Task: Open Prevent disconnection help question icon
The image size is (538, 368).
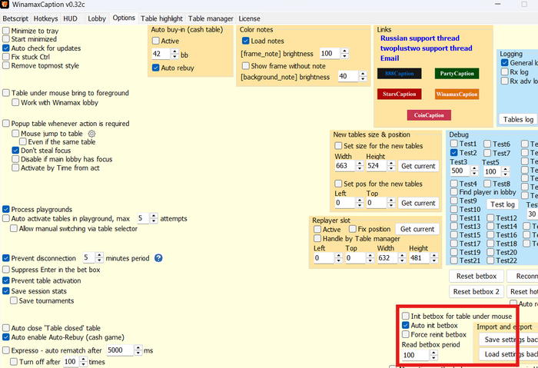Action: click(158, 258)
